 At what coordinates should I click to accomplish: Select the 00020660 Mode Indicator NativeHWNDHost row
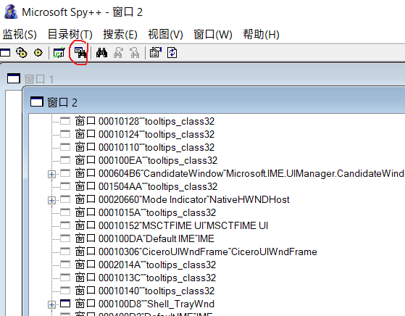[183, 199]
